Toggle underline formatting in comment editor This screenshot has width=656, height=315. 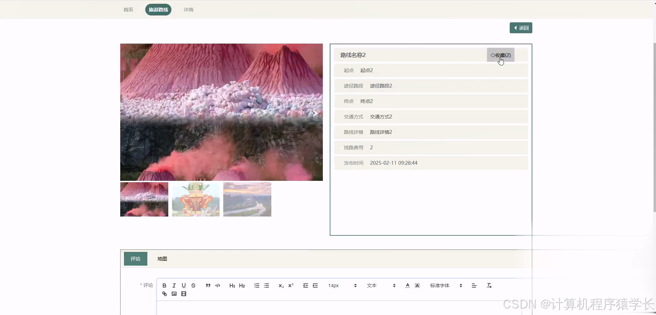coord(183,285)
